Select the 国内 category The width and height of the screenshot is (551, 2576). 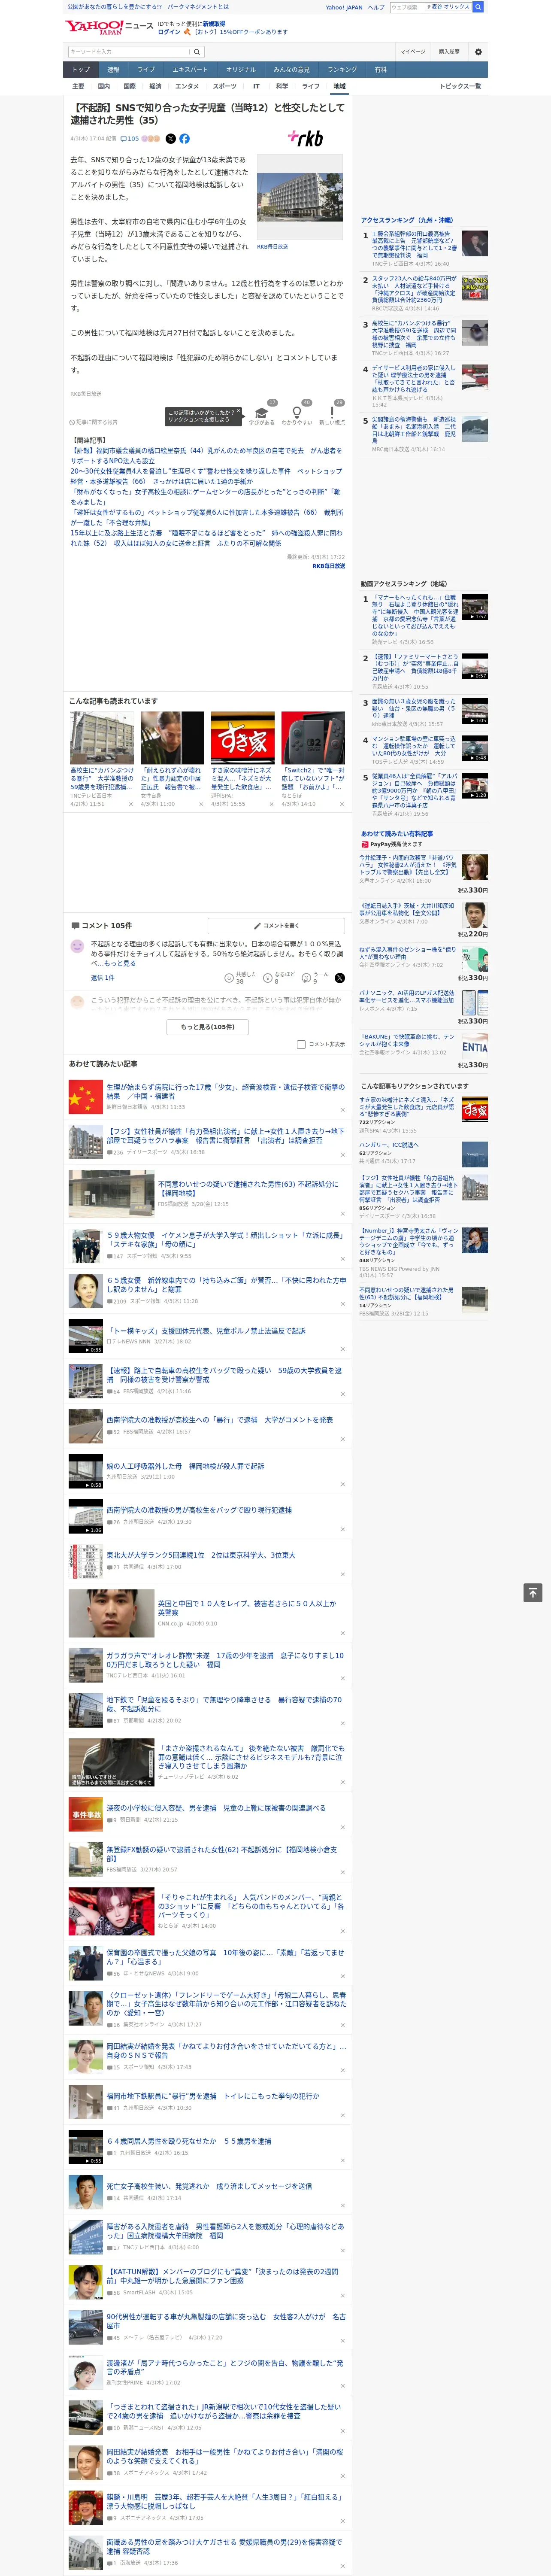pyautogui.click(x=103, y=86)
